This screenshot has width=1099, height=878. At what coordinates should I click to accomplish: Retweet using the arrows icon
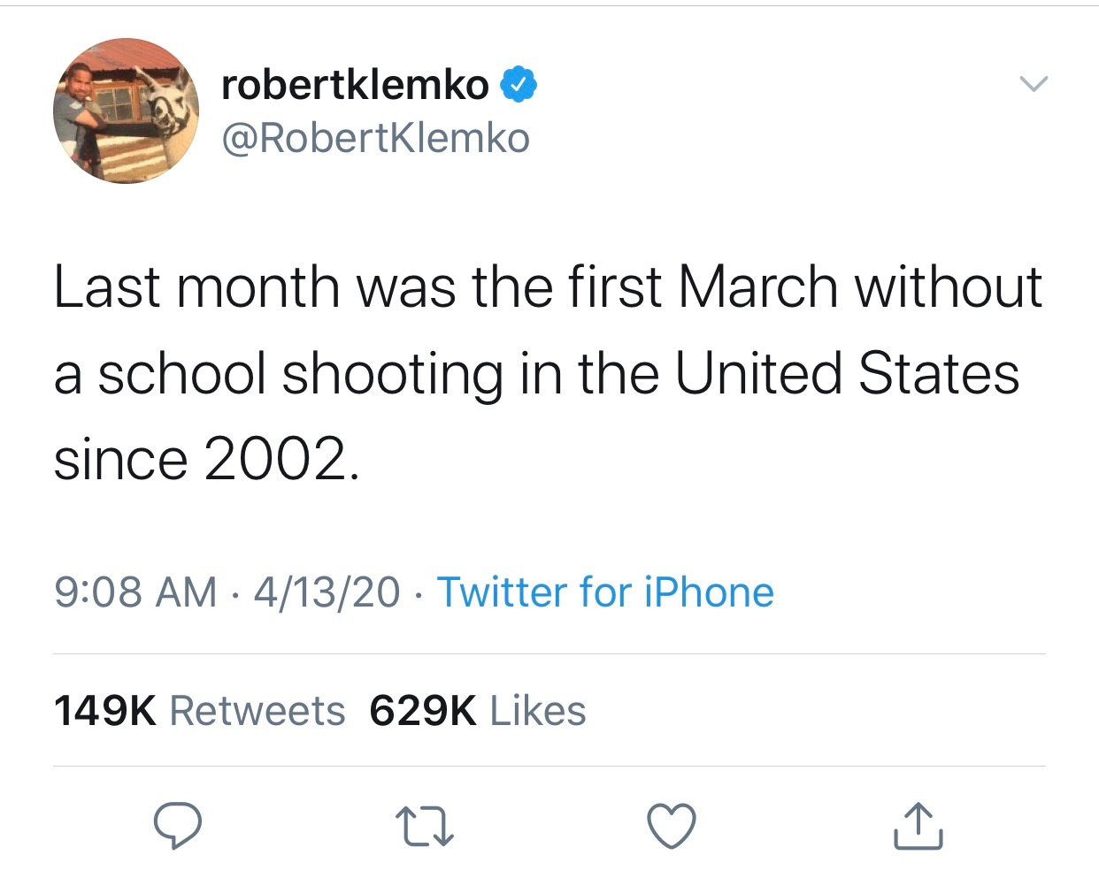tap(425, 826)
